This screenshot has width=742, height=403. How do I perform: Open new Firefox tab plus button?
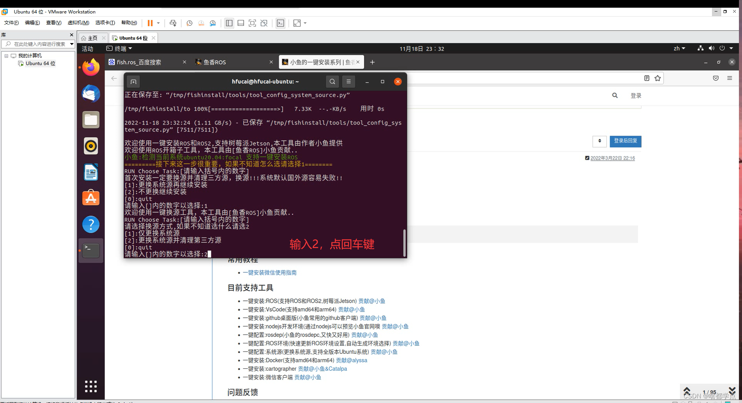[372, 62]
